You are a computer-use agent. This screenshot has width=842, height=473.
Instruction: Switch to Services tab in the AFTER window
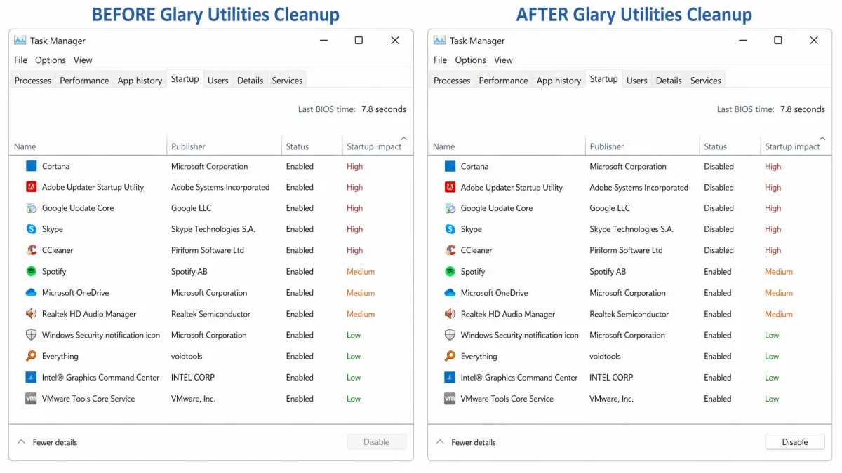[705, 81]
